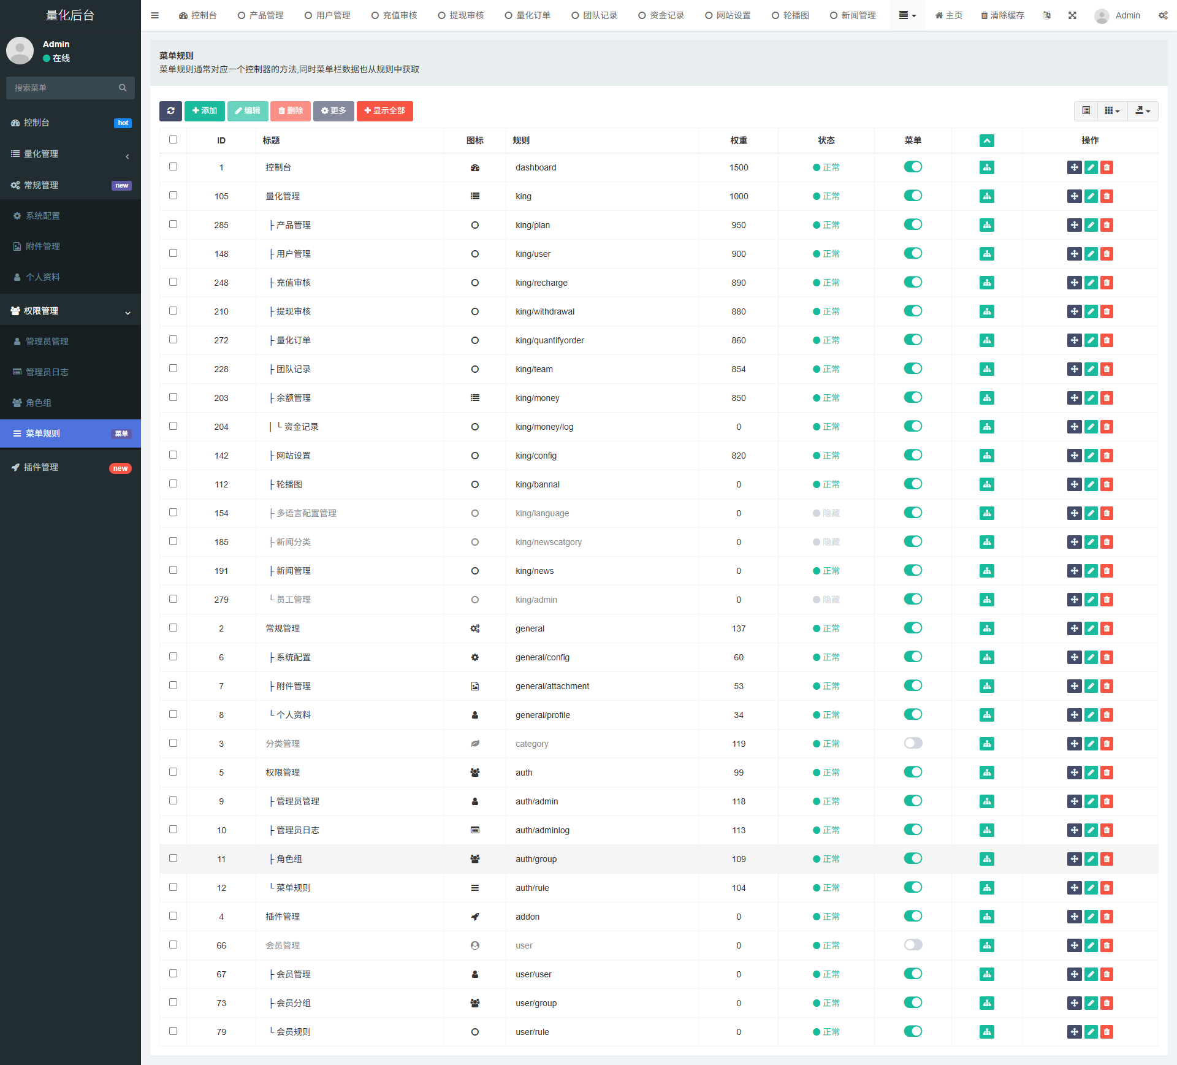Click the sitemap expand icon for king row
The width and height of the screenshot is (1177, 1065).
(x=986, y=196)
